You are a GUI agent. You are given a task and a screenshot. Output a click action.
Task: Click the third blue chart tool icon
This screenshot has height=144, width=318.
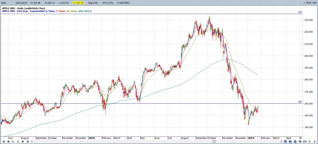[295, 142]
